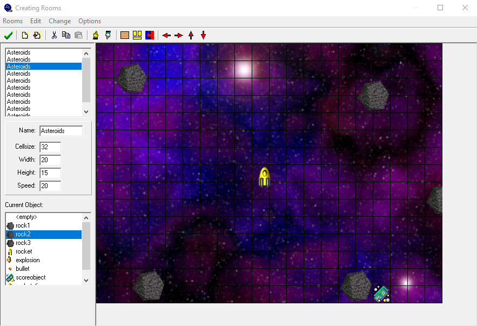Click the scissors cut icon

tap(54, 35)
